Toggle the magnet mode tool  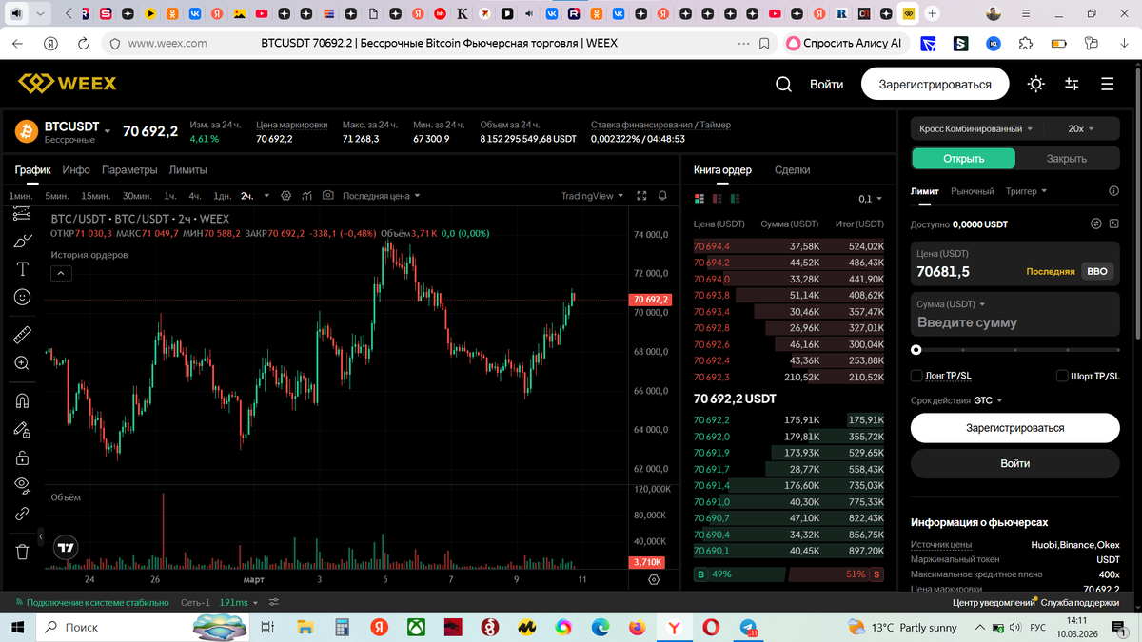(23, 400)
